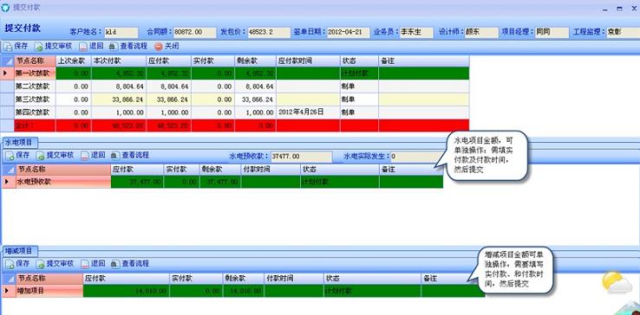Select the 水电项目 tab
Screen dimensions: 640x315
21,143
